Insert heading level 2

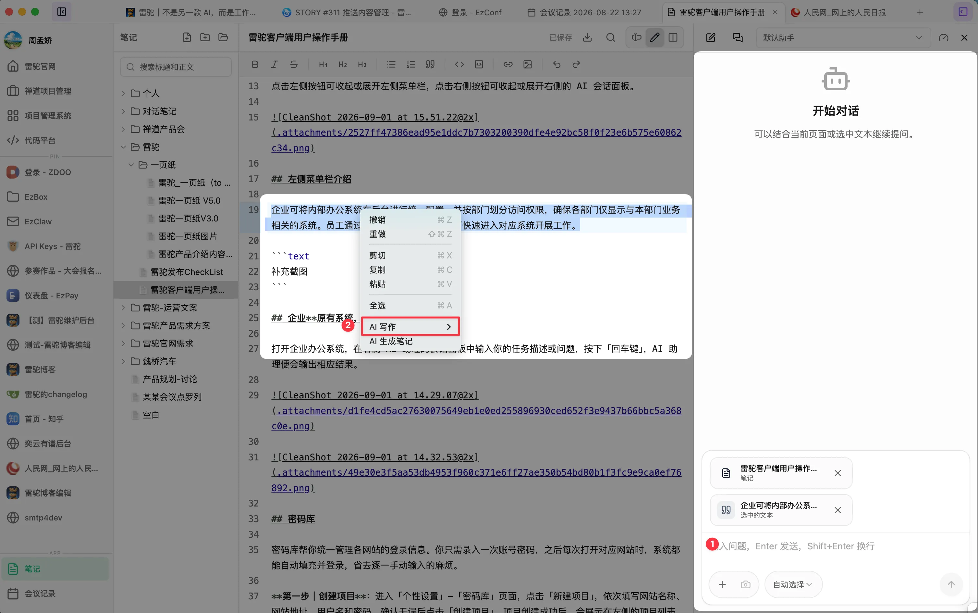(342, 64)
